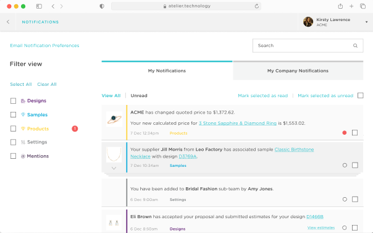Toggle read status circle on Classic Birthstone notification
This screenshot has height=233, width=373.
345,165
